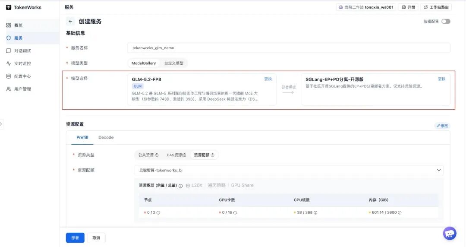Open the 灵骏智算-tokenworks_bj quota dropdown
This screenshot has height=247, width=466.
coord(289,170)
